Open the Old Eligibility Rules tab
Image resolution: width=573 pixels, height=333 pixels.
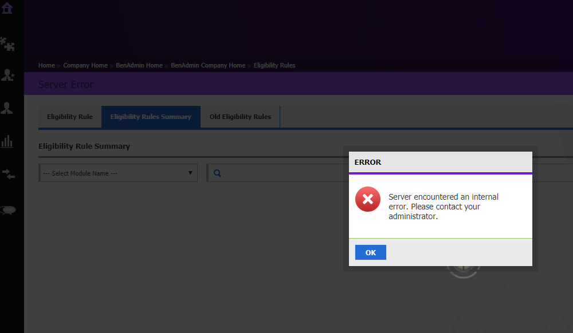point(240,117)
